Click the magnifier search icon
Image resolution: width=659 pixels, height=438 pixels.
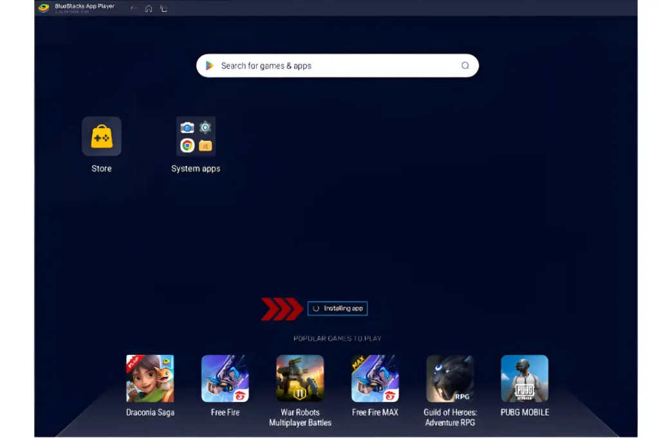(x=465, y=66)
